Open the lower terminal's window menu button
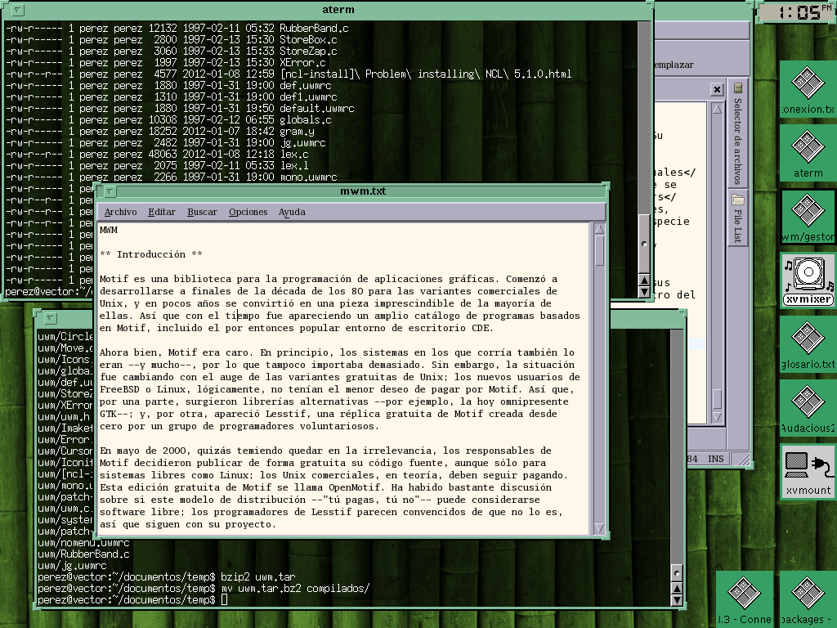 pyautogui.click(x=50, y=318)
